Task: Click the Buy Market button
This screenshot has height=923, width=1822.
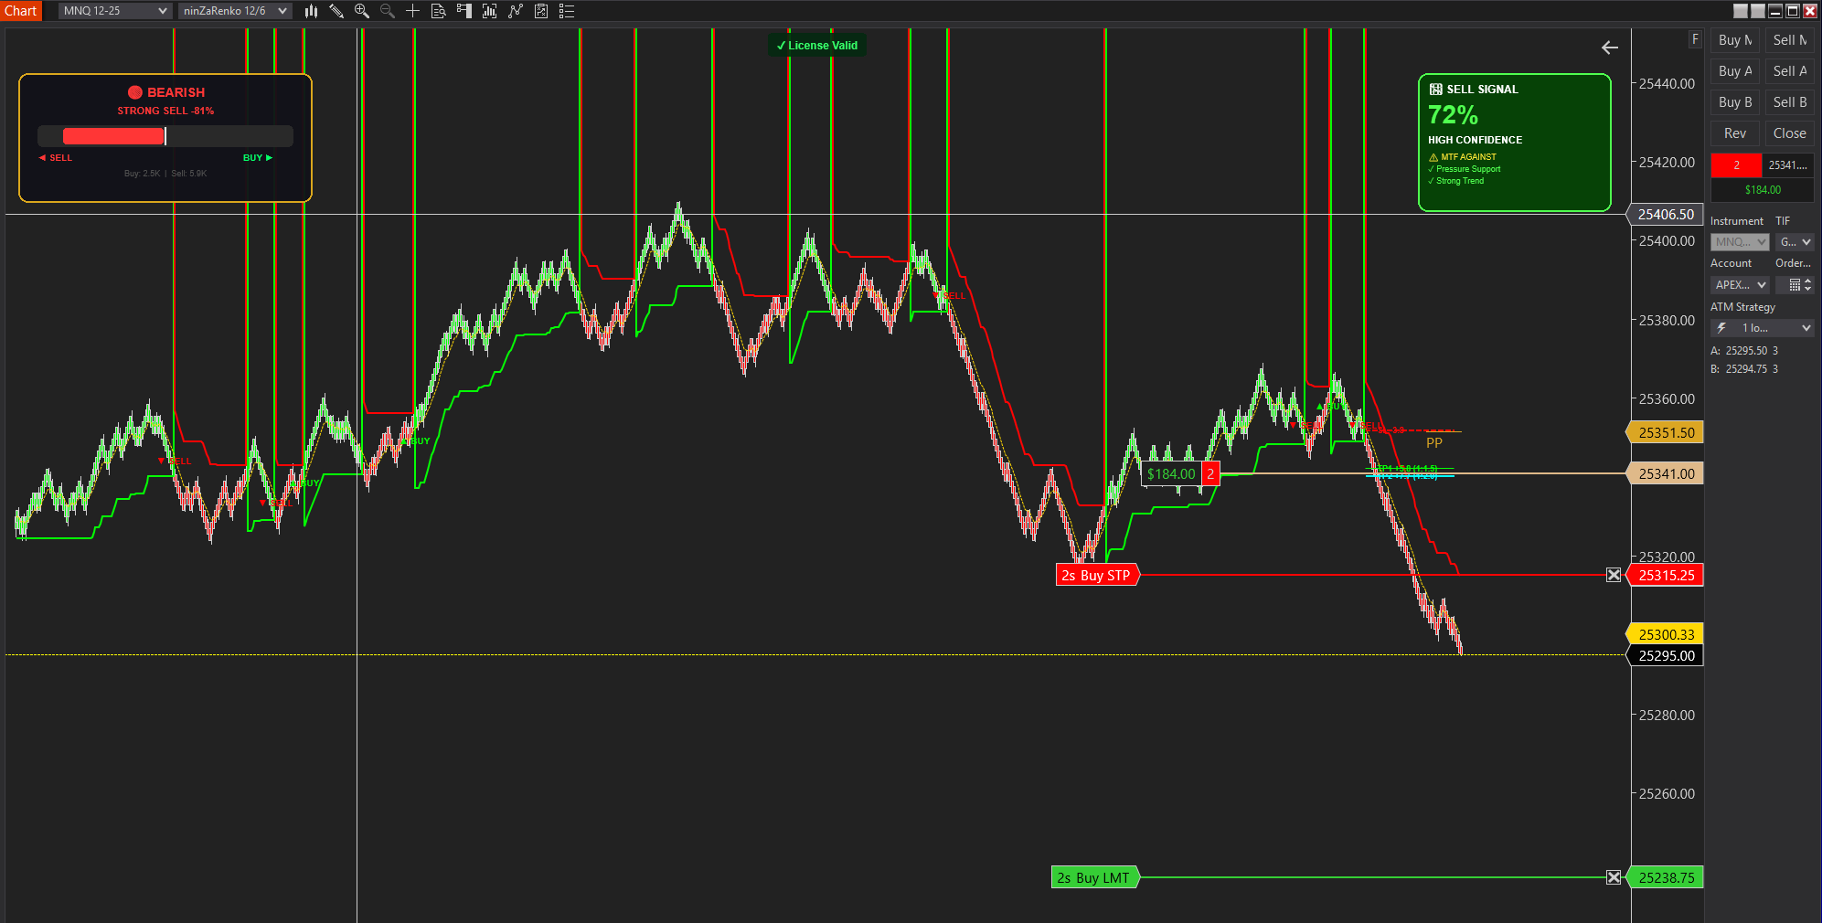Action: pos(1735,40)
